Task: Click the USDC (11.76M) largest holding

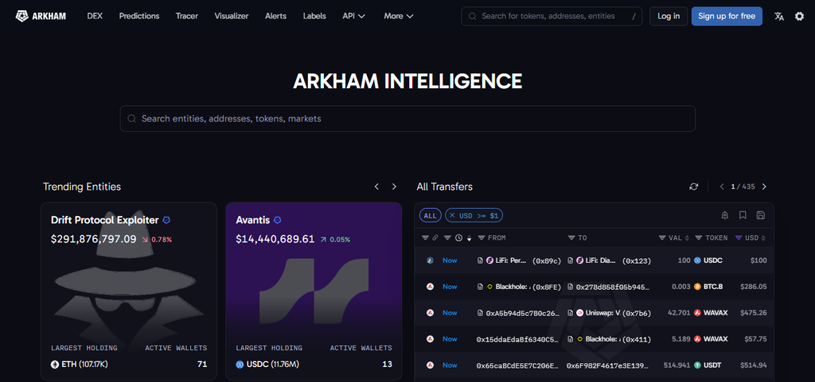Action: click(x=267, y=365)
